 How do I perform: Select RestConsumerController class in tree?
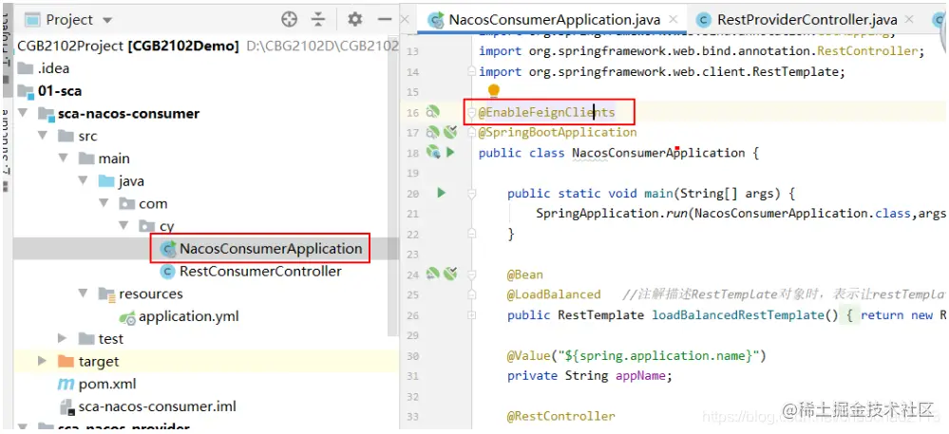pos(250,272)
